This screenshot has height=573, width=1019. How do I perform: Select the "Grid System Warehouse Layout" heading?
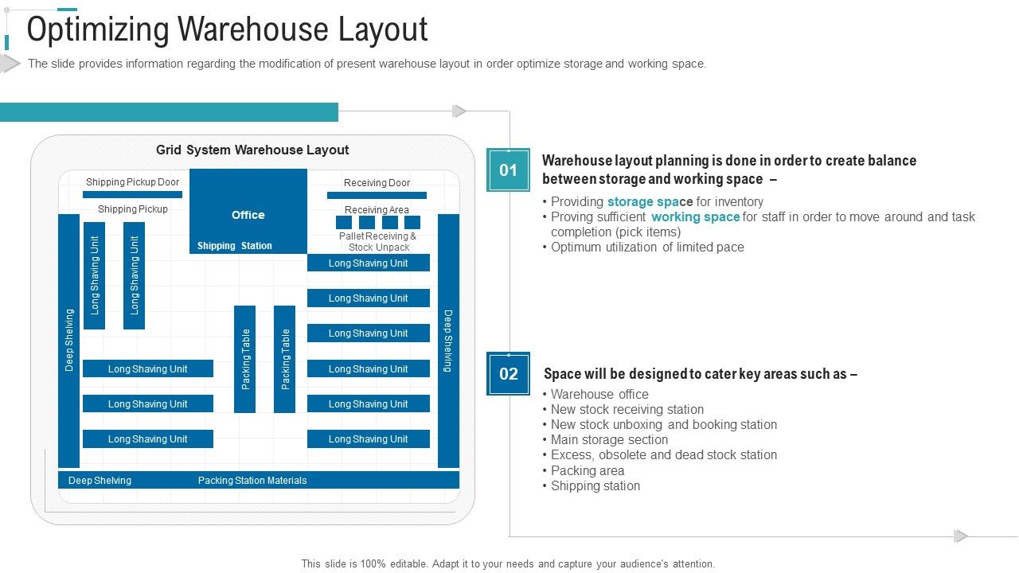(x=252, y=150)
